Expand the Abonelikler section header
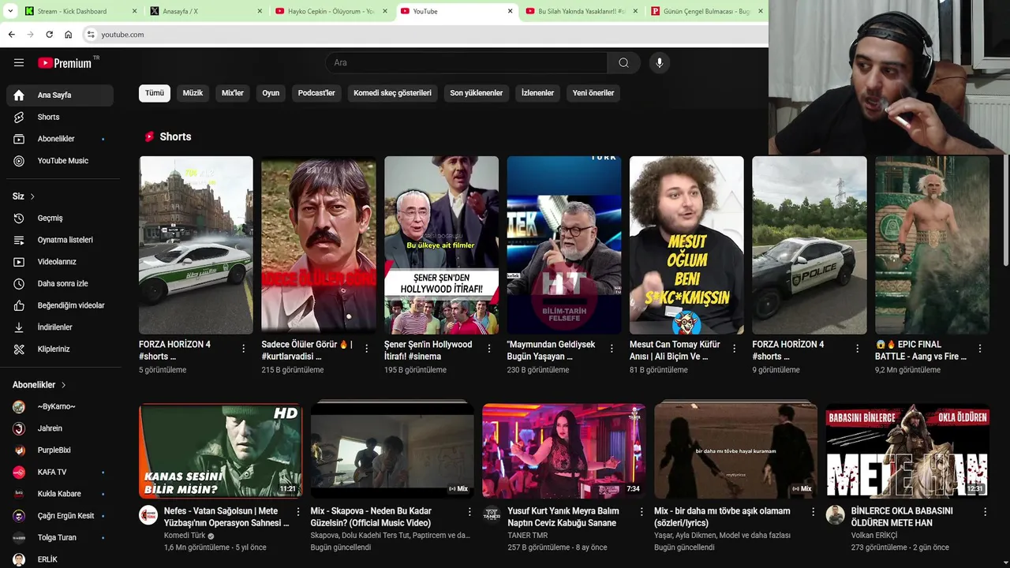Viewport: 1010px width, 568px height. [39, 385]
